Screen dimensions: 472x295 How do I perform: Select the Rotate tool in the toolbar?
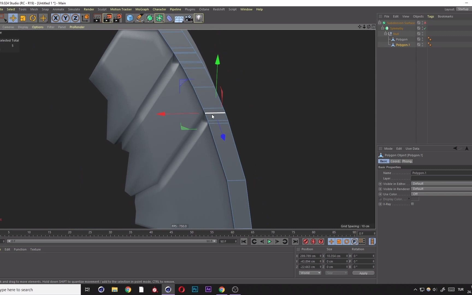tap(33, 18)
